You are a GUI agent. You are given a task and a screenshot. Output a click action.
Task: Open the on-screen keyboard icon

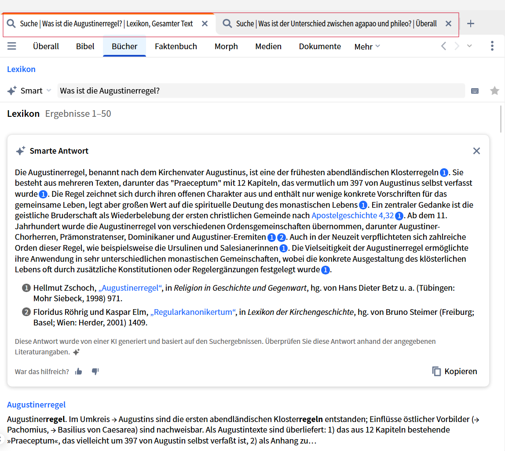coord(475,91)
